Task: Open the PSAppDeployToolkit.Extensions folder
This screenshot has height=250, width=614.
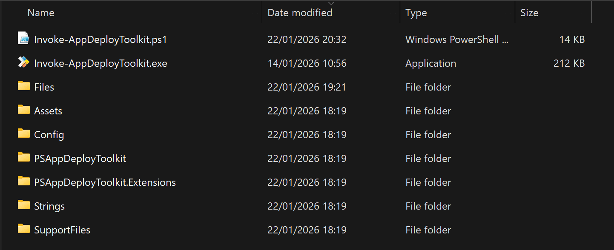Action: pyautogui.click(x=105, y=182)
